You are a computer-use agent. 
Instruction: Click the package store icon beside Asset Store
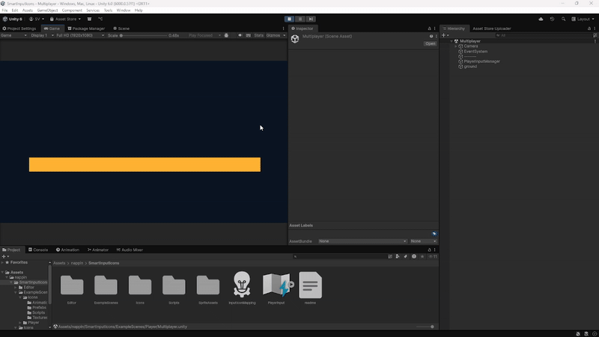(89, 19)
